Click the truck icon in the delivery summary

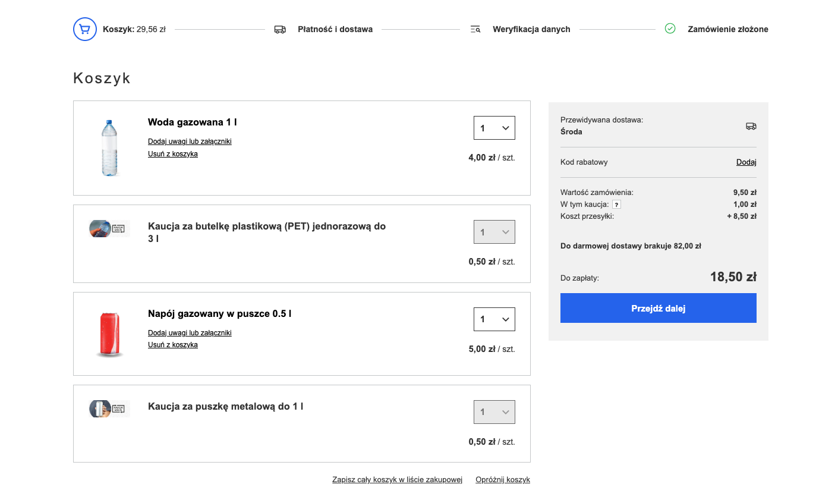click(x=751, y=126)
